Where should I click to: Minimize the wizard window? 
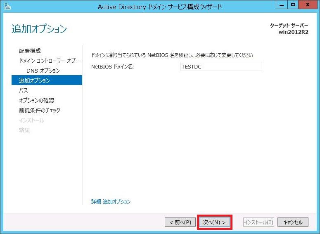click(x=282, y=5)
